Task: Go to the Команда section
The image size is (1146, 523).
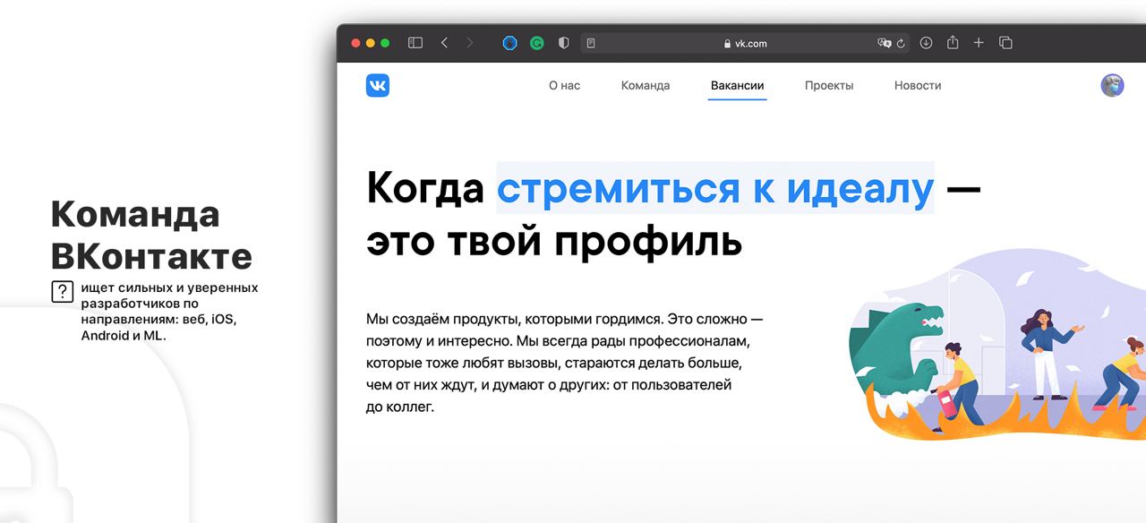Action: [x=646, y=86]
